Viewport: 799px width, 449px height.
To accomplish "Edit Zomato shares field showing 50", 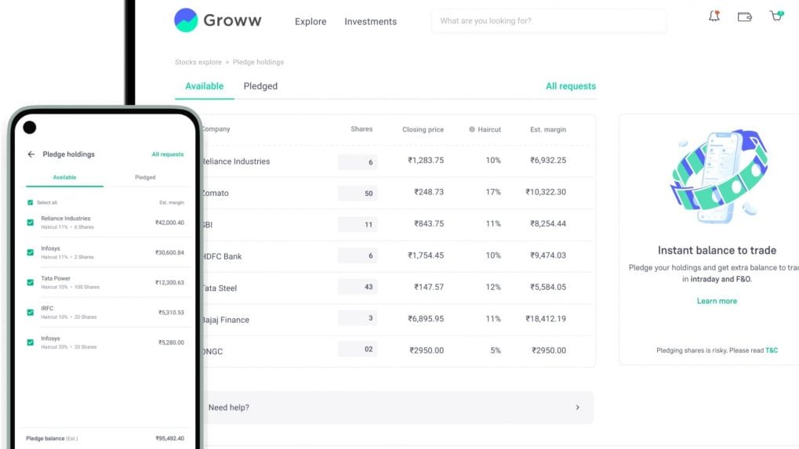I will [358, 193].
